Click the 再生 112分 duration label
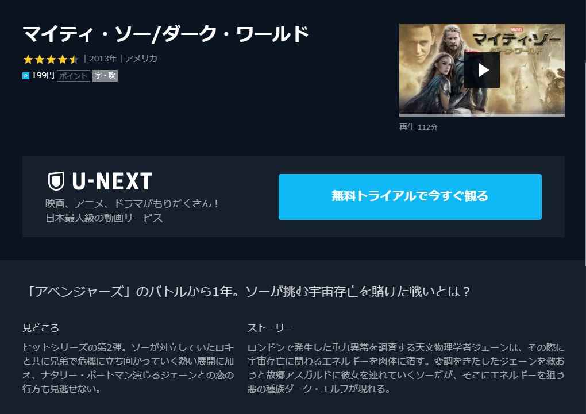Image resolution: width=586 pixels, height=414 pixels. pos(418,127)
